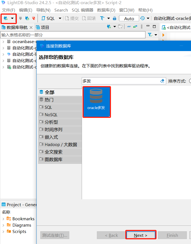Clear the driver search with eraser icon
The image size is (191, 244).
point(162,81)
